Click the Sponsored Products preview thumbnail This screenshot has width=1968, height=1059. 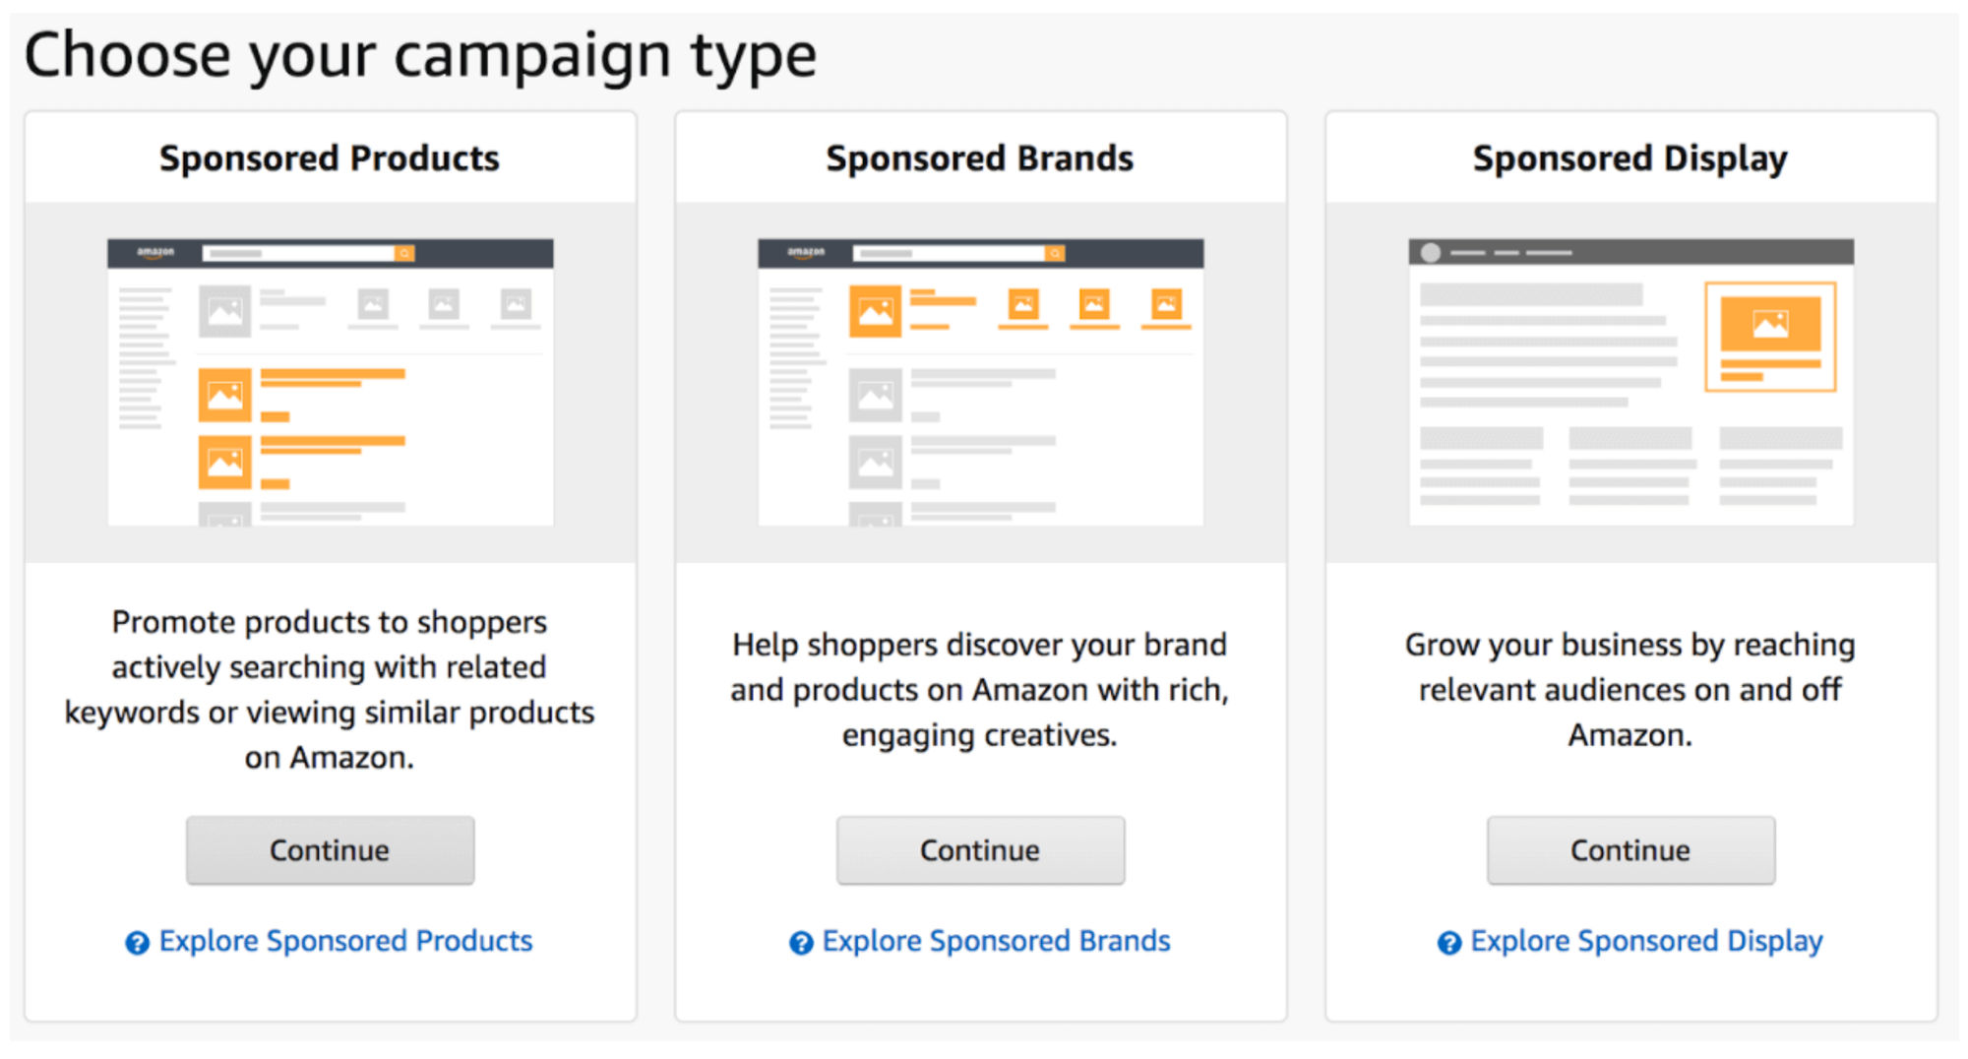click(331, 382)
